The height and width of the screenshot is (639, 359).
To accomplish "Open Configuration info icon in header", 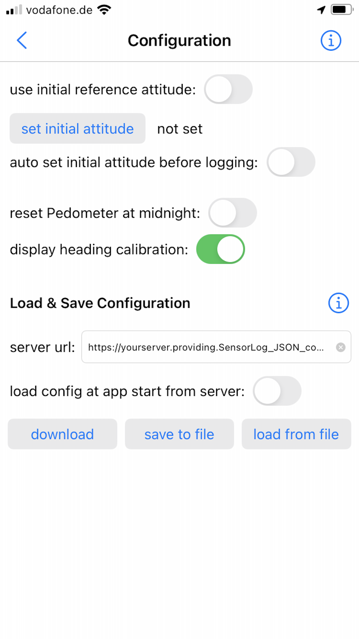I will [331, 40].
